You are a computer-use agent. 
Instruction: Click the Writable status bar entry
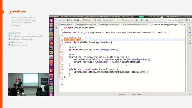[x=122, y=94]
